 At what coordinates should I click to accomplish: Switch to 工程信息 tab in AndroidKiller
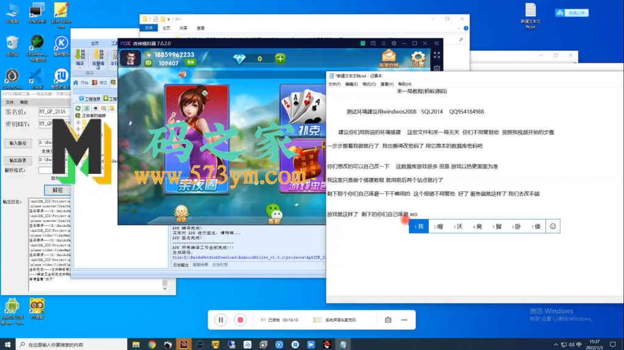click(x=90, y=98)
